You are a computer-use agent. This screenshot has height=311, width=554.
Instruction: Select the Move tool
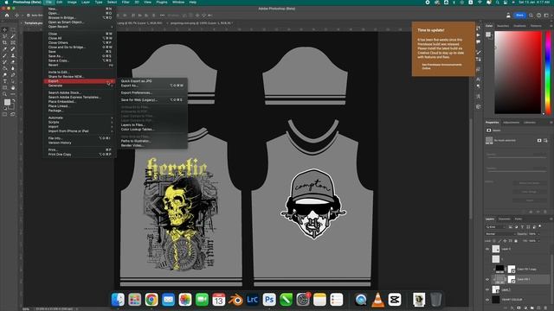pyautogui.click(x=4, y=29)
